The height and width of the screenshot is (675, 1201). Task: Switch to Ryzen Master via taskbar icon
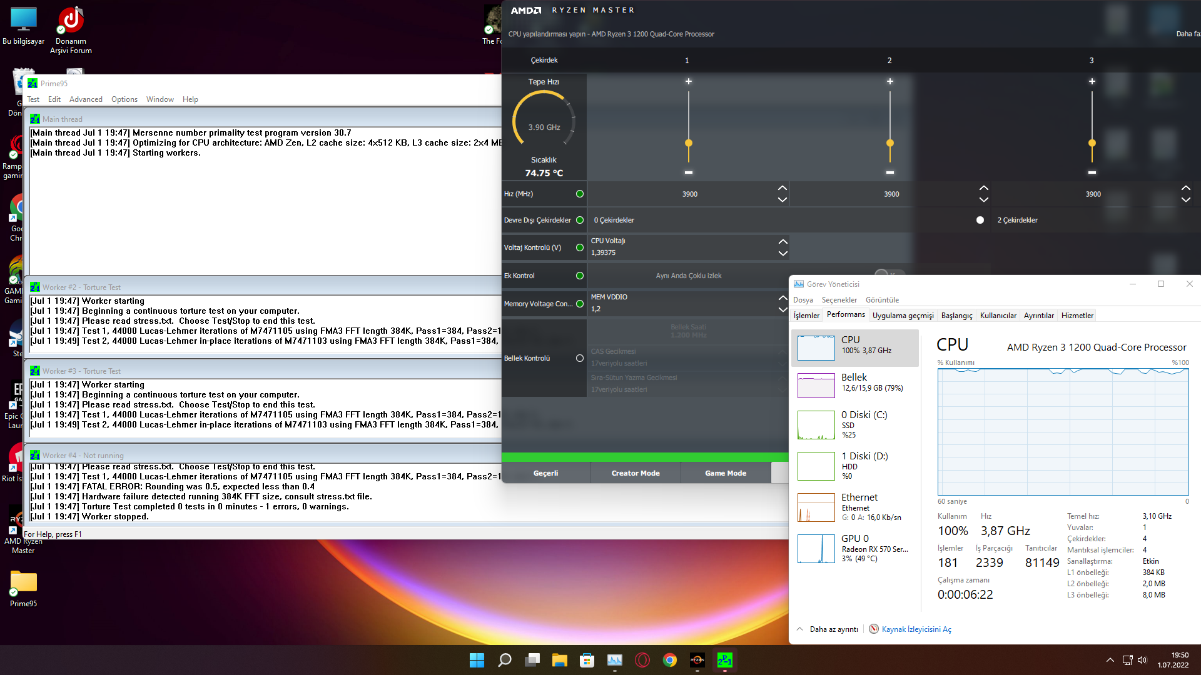click(697, 660)
